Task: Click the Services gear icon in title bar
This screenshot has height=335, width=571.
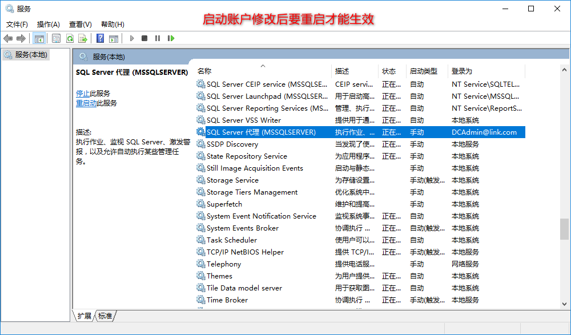Action: pyautogui.click(x=10, y=9)
